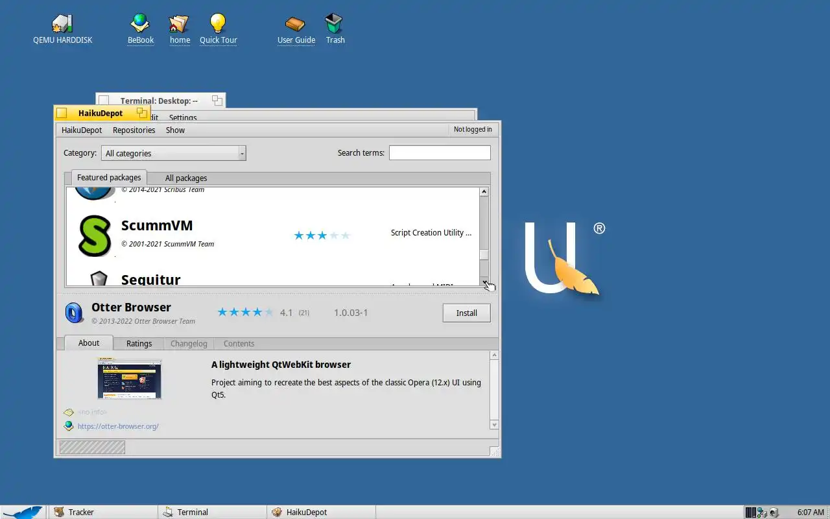The width and height of the screenshot is (830, 519).
Task: Select the Ratings tab
Action: pyautogui.click(x=139, y=344)
